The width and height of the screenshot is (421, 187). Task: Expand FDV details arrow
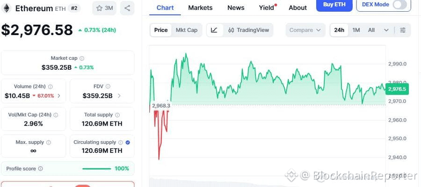(x=119, y=96)
